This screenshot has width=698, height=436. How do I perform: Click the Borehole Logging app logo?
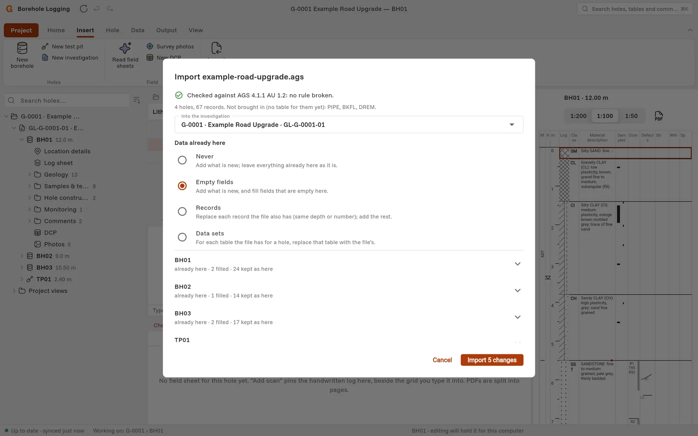tap(9, 9)
